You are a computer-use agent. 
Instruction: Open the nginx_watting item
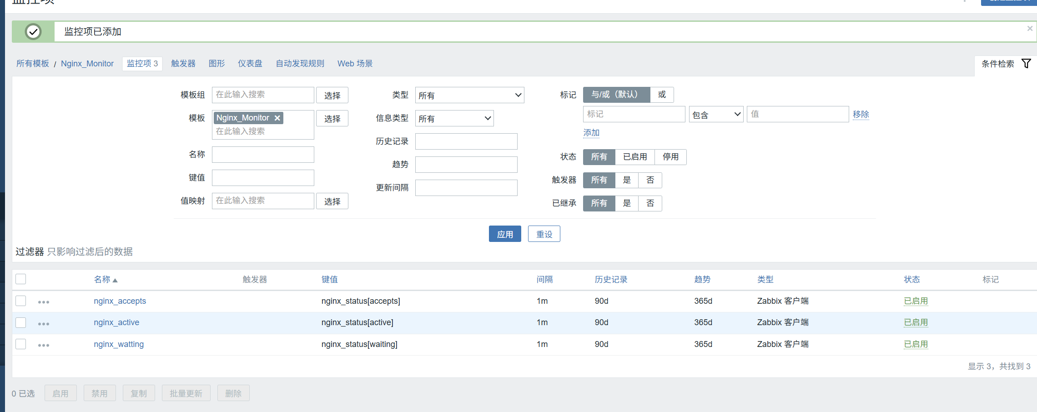(x=119, y=344)
